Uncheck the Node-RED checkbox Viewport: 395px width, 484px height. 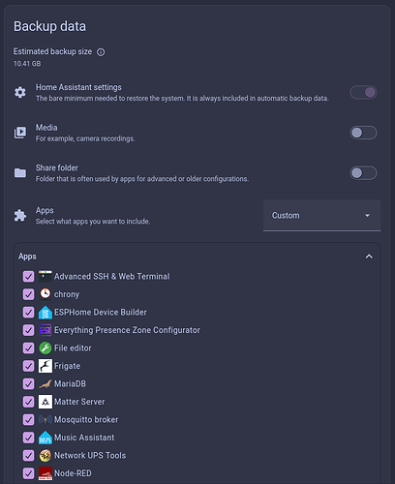(28, 473)
